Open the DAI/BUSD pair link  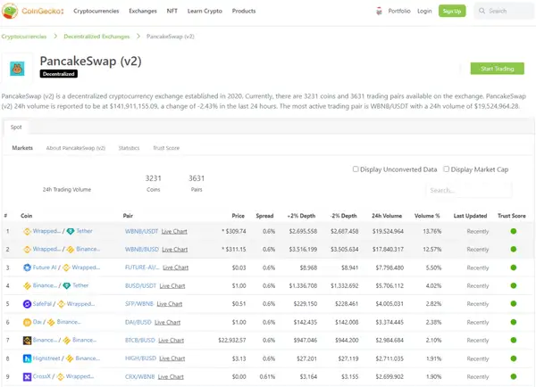[138, 322]
